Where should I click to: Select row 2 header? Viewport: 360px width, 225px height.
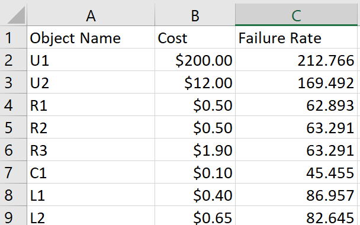13,60
